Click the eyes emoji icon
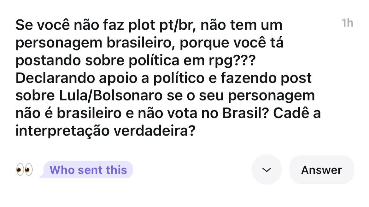The width and height of the screenshot is (369, 207). click(25, 170)
